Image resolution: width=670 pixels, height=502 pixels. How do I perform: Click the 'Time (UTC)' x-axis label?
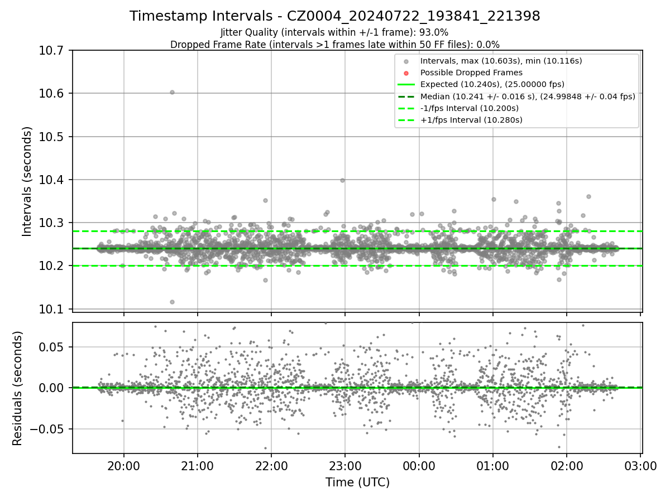point(357,482)
